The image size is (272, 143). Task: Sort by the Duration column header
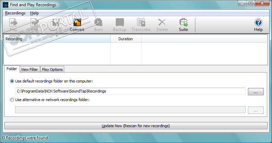pos(126,39)
